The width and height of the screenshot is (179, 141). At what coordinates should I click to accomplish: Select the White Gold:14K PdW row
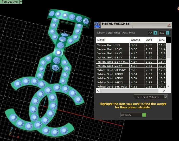131,86
